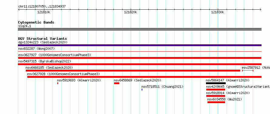This screenshot has height=114, width=270.
Task: Click the chr11:121807050..121834937 coordinate text
Action: (42, 7)
